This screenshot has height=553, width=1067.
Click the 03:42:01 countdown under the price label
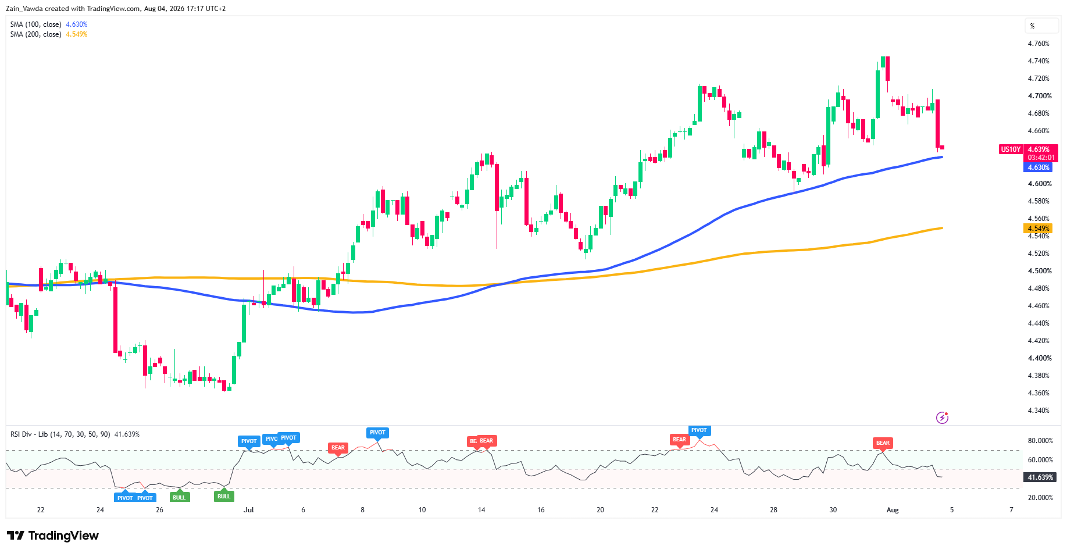[x=1041, y=158]
